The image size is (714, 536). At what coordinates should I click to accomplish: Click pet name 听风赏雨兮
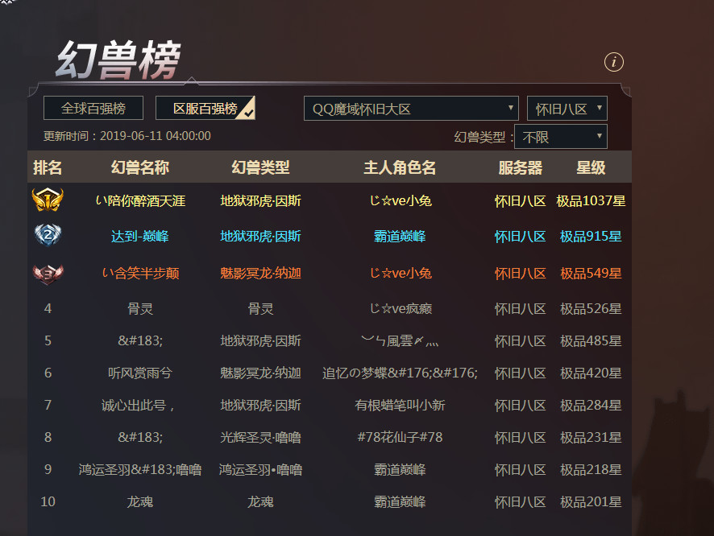click(x=139, y=373)
